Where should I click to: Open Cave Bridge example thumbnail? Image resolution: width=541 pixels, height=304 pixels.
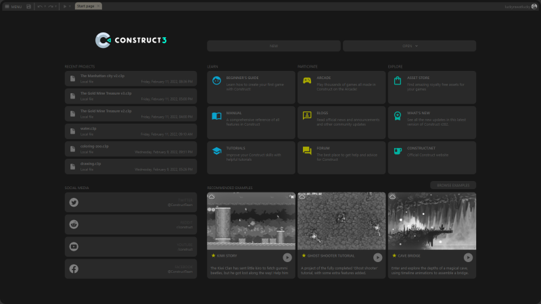(432, 221)
